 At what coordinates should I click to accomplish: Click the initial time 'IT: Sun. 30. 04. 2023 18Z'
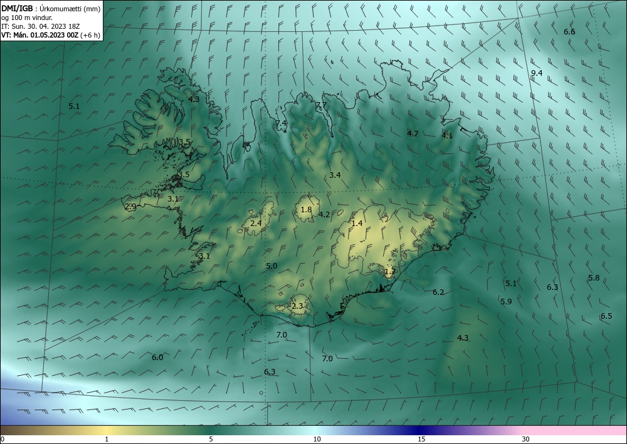point(40,26)
